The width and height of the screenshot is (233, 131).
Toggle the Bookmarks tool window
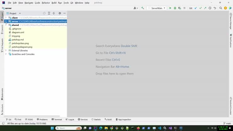[x=2, y=94]
